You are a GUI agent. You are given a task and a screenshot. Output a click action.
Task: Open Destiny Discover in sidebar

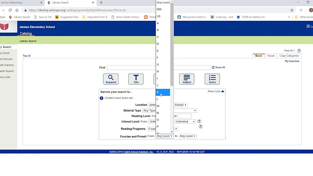[6, 59]
